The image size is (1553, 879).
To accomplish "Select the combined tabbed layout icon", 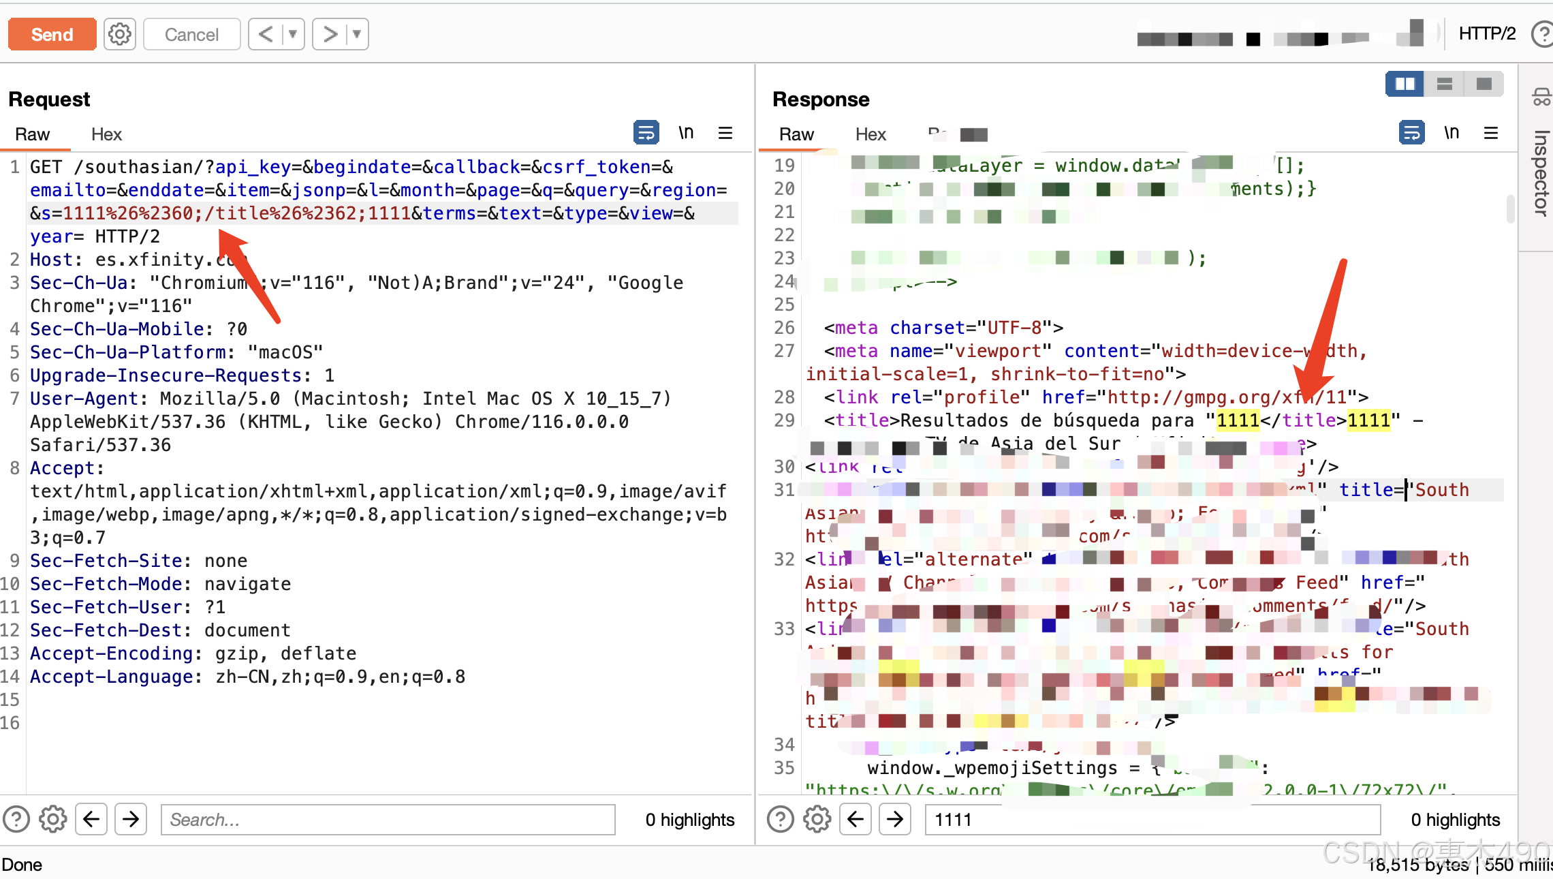I will pyautogui.click(x=1484, y=84).
